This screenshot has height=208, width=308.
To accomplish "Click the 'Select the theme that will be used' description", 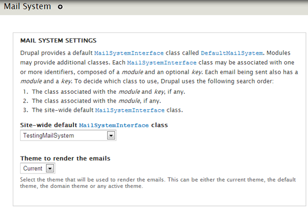I will (x=158, y=183).
